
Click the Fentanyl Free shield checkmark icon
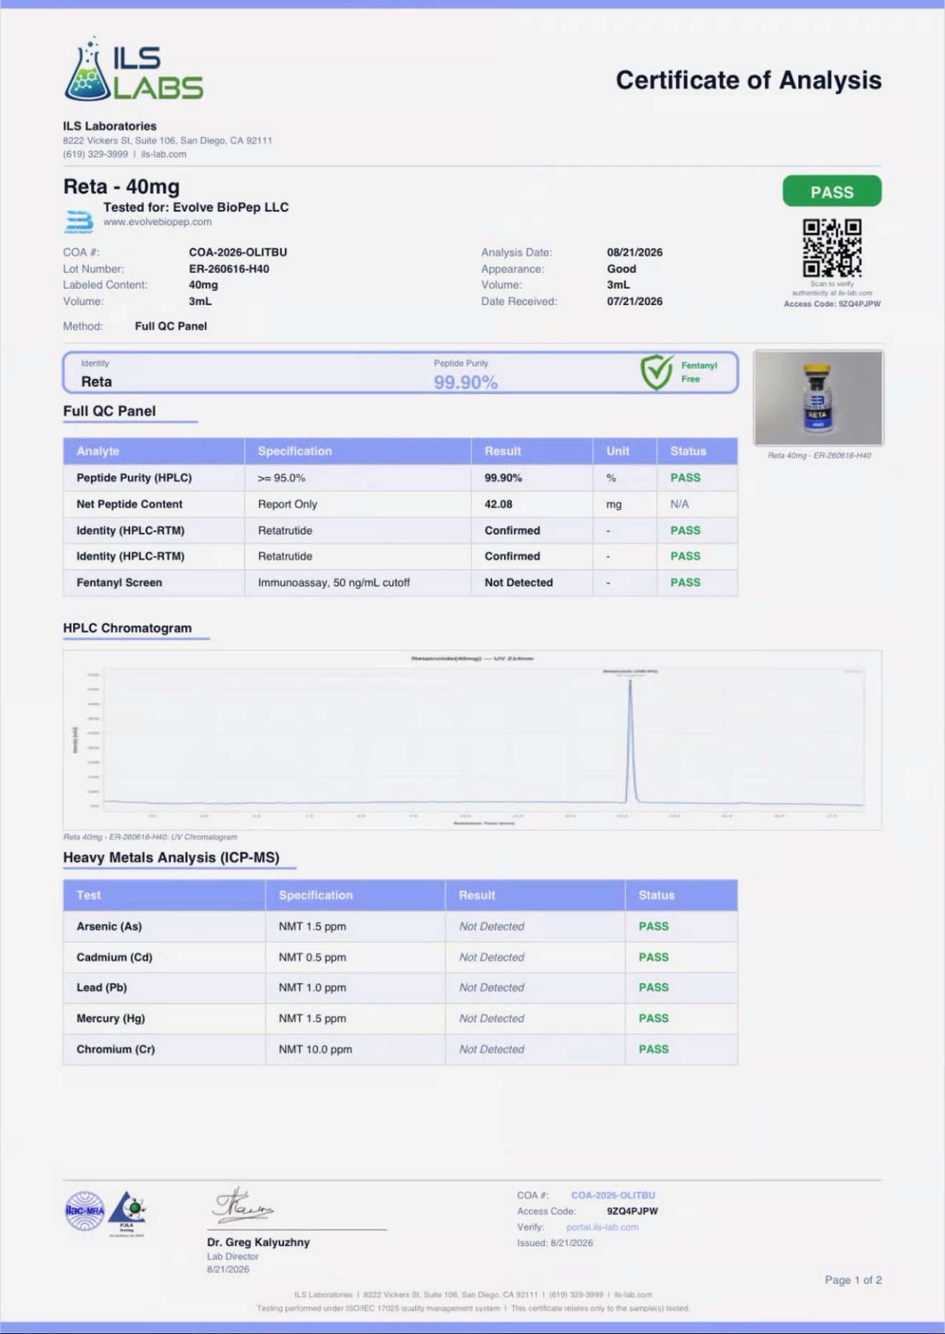pos(656,372)
